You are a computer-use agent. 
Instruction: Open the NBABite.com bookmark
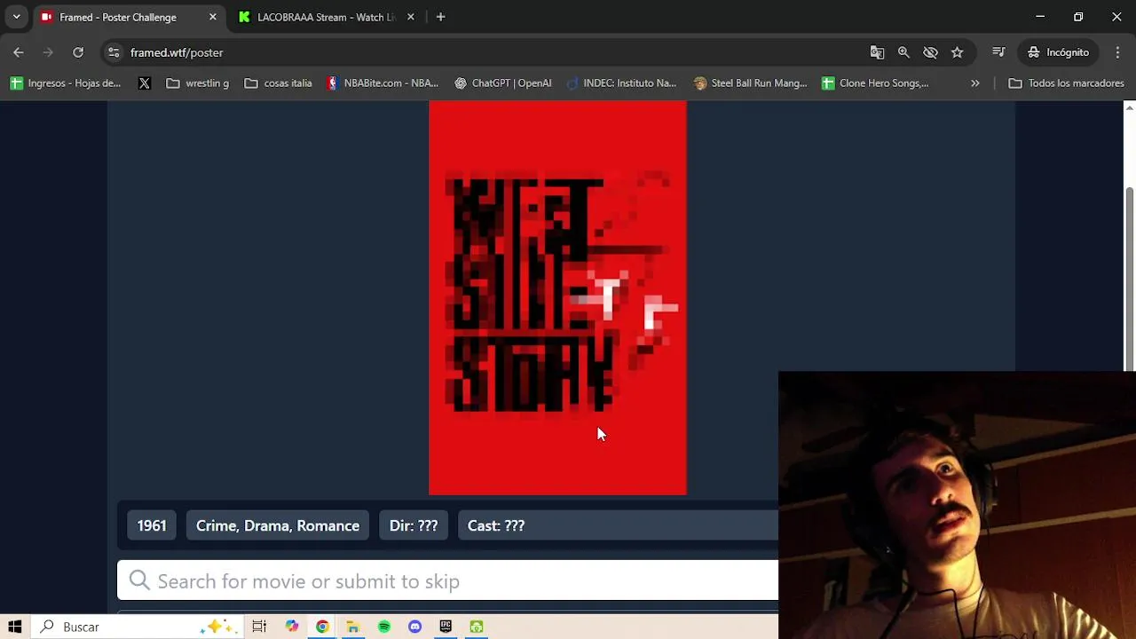(383, 83)
